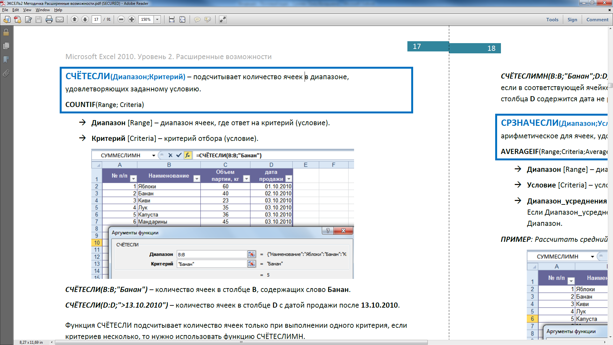
Task: Click the page size 8,27 x 11,69 in status
Action: pos(31,342)
